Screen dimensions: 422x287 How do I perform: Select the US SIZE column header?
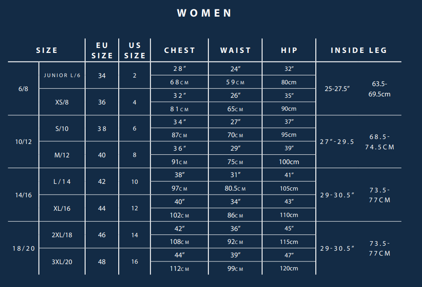coord(134,50)
